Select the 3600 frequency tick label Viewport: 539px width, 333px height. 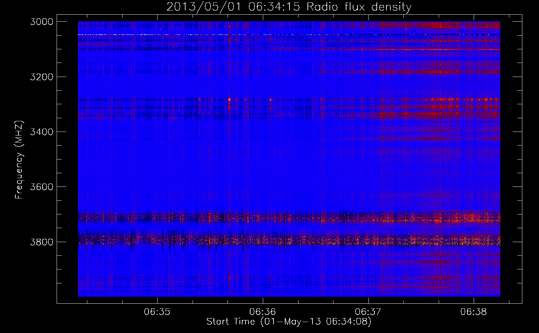pyautogui.click(x=42, y=187)
